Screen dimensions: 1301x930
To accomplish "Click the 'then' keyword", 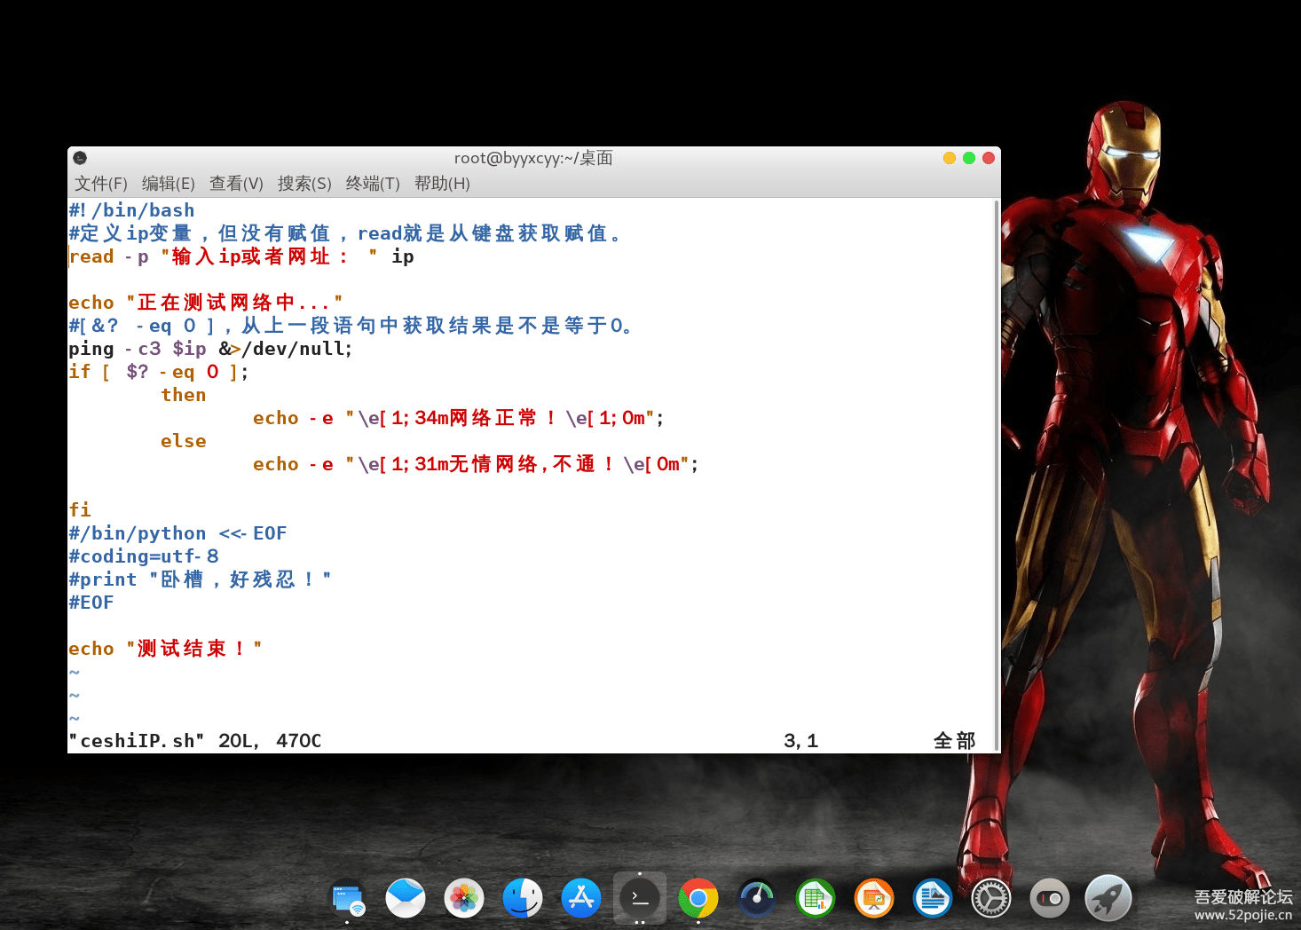I will [184, 395].
